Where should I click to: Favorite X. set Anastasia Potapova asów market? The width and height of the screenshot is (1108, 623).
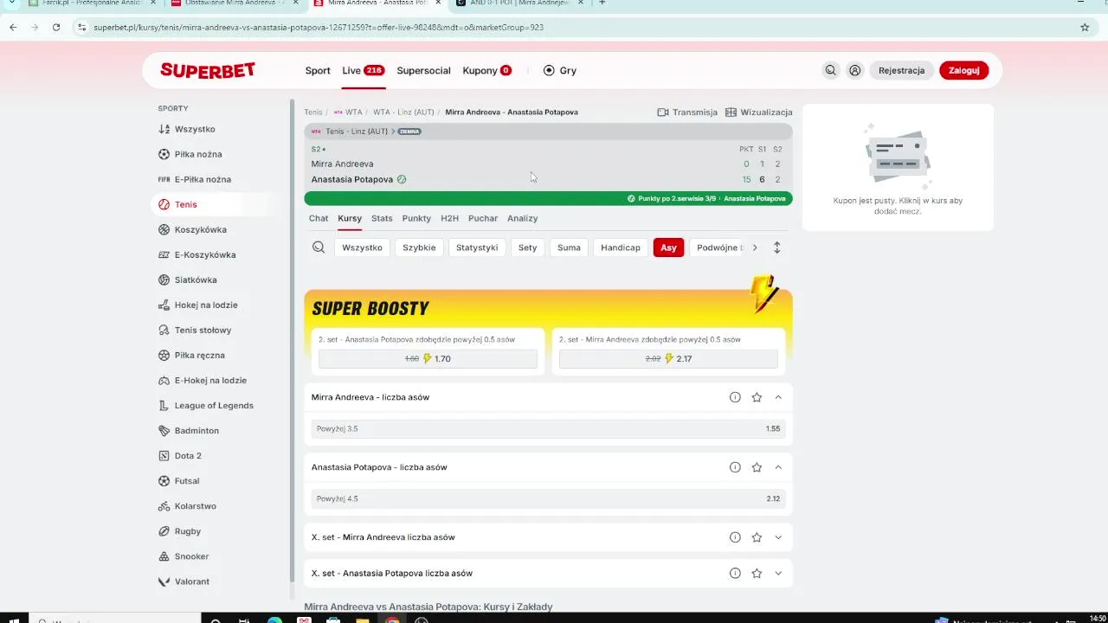coord(757,573)
